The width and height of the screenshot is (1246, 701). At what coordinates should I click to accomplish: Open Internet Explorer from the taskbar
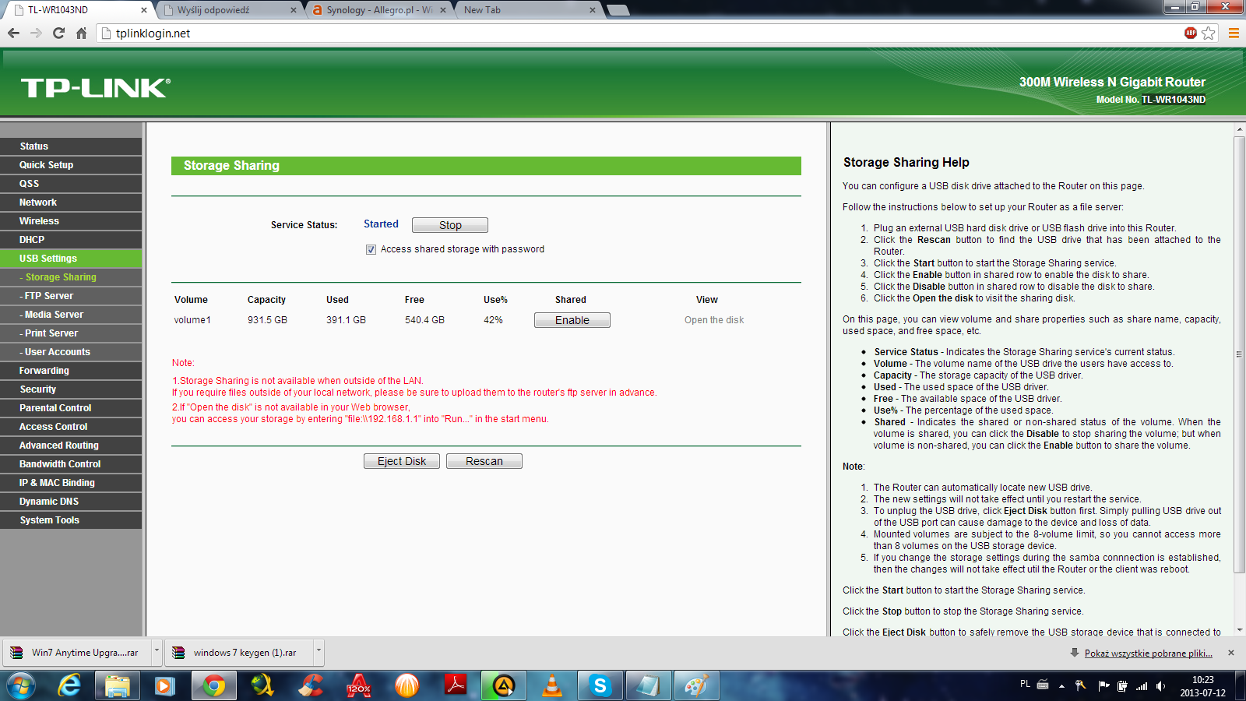(x=70, y=685)
